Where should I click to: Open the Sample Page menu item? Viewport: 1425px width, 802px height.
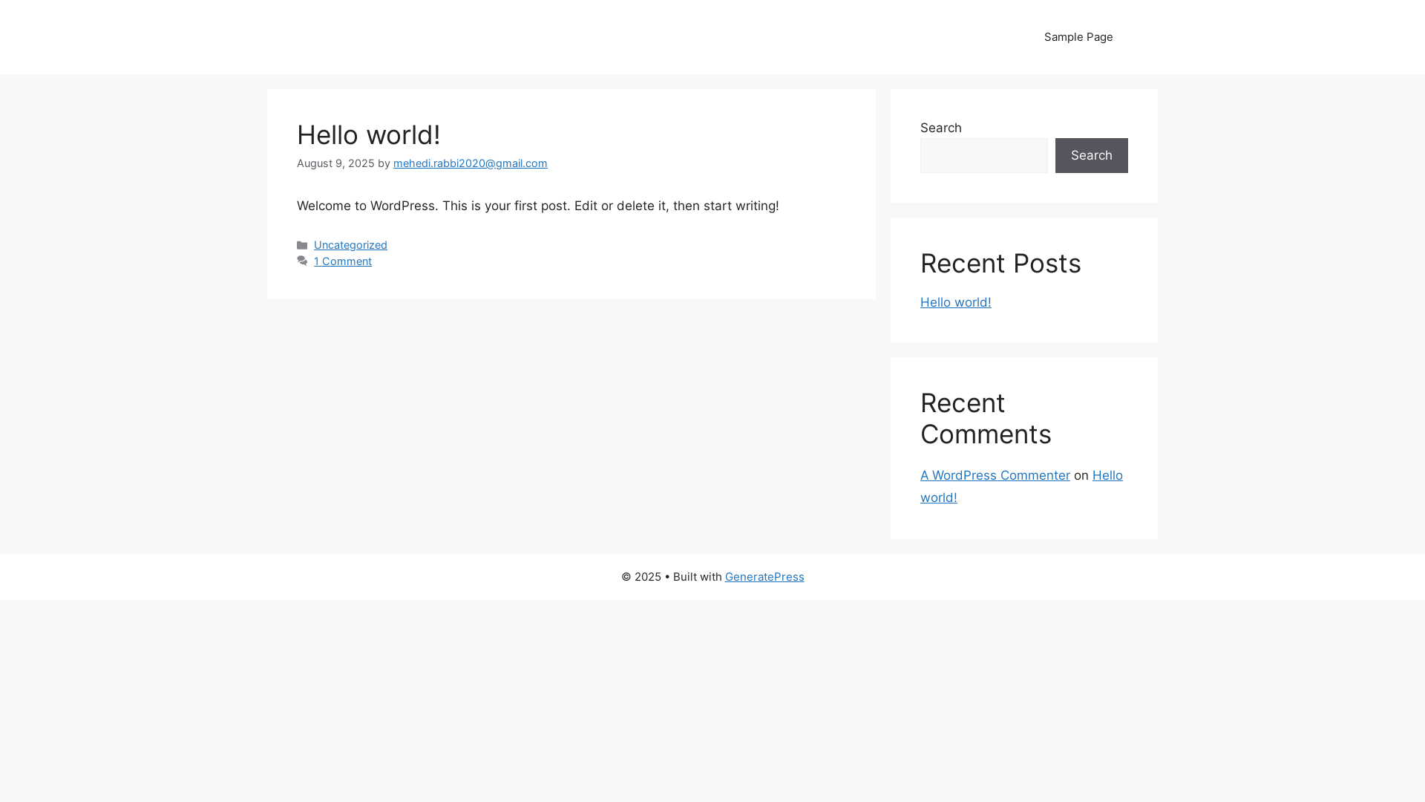pyautogui.click(x=1078, y=37)
